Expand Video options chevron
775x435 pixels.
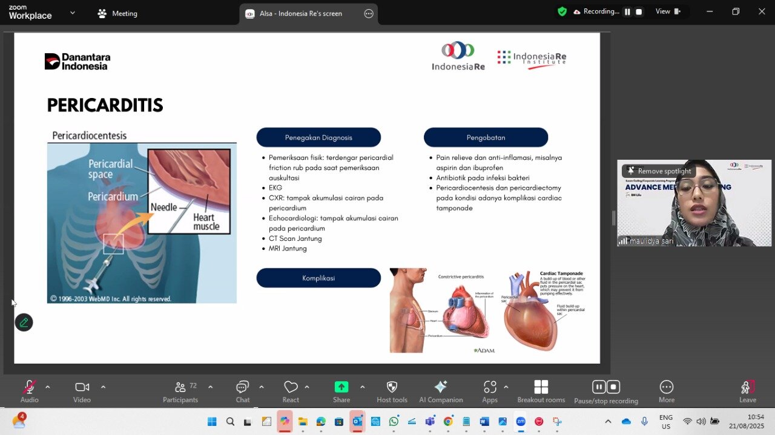103,387
